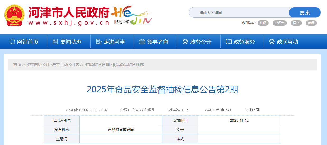Click 市场监督管理 breadcrumb link
327x145 pixels.
(x=98, y=65)
